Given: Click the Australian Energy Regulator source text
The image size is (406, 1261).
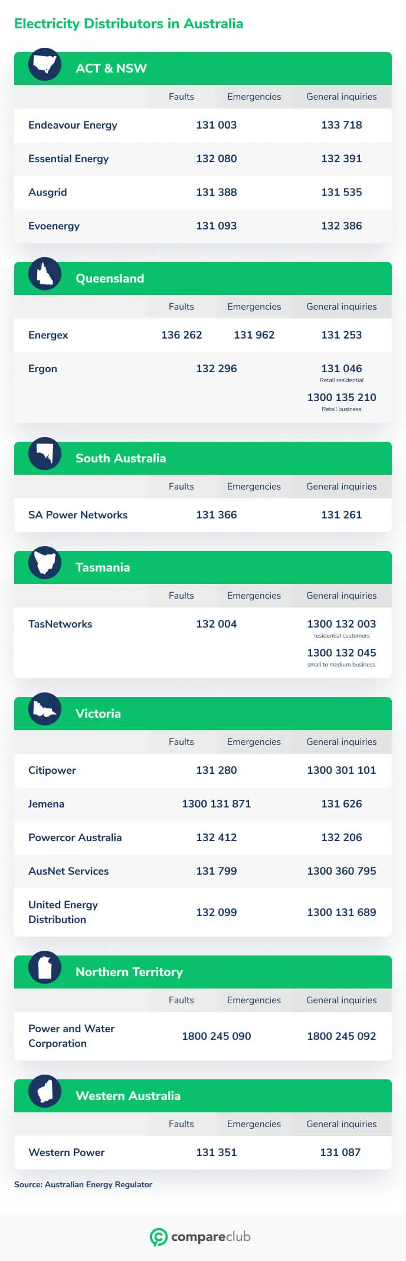Looking at the screenshot, I should pyautogui.click(x=99, y=1184).
